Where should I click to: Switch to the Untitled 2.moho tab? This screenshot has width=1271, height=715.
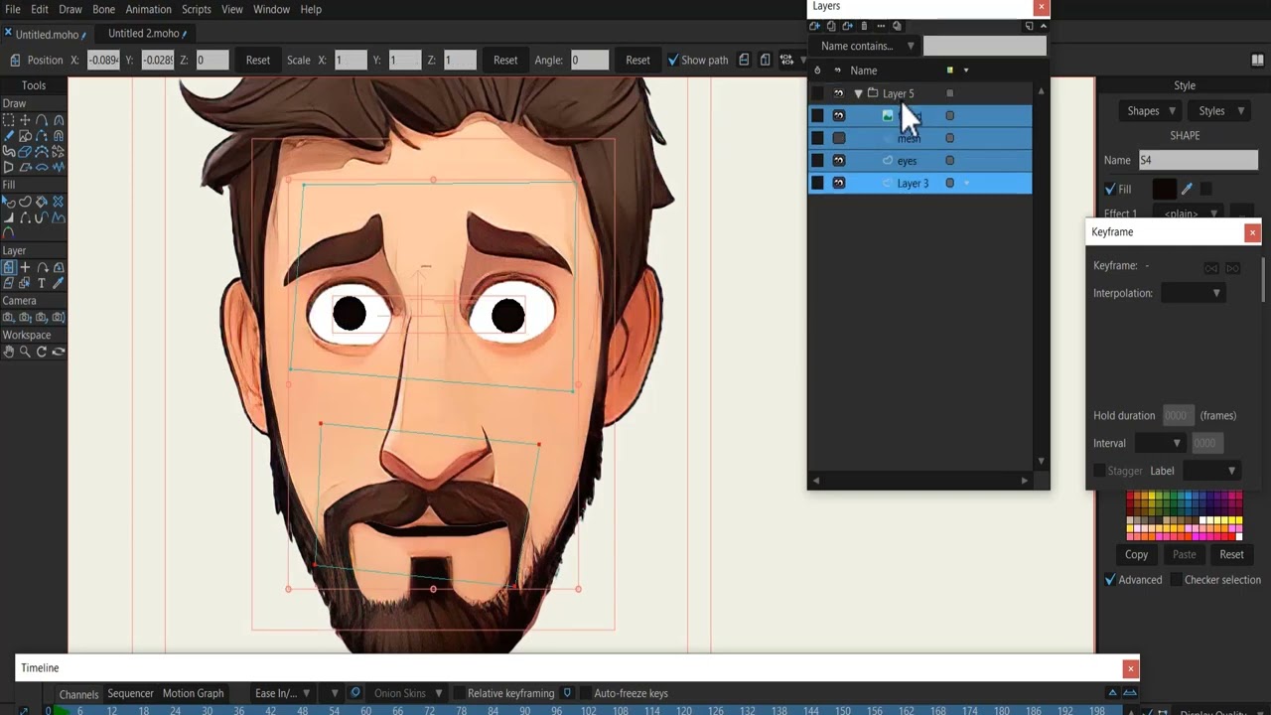[144, 33]
